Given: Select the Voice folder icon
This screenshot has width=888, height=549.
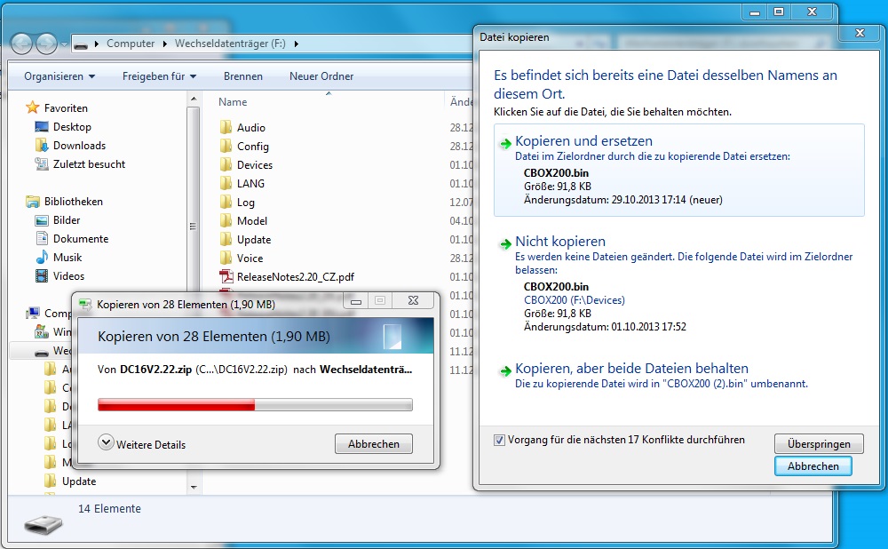Looking at the screenshot, I should tap(226, 259).
